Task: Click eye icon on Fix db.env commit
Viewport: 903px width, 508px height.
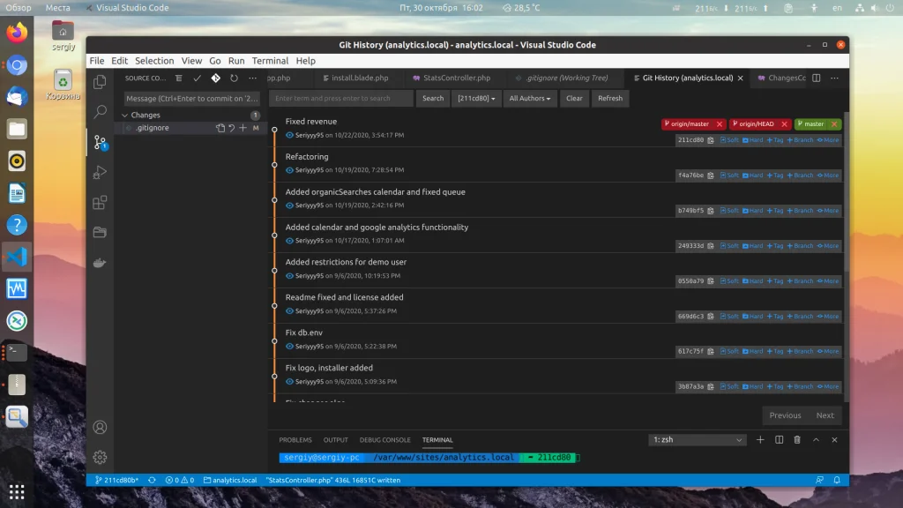Action: click(289, 346)
